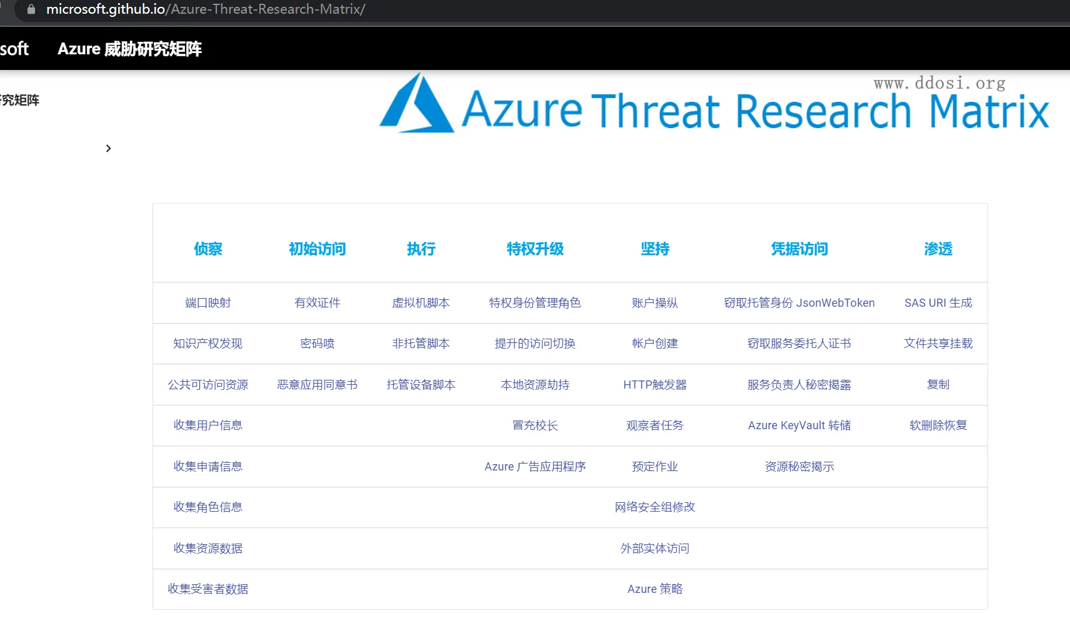This screenshot has height=631, width=1070.
Task: Select the 收集用户信息 technique
Action: coord(208,425)
